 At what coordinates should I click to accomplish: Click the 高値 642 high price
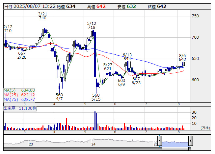click(96, 7)
